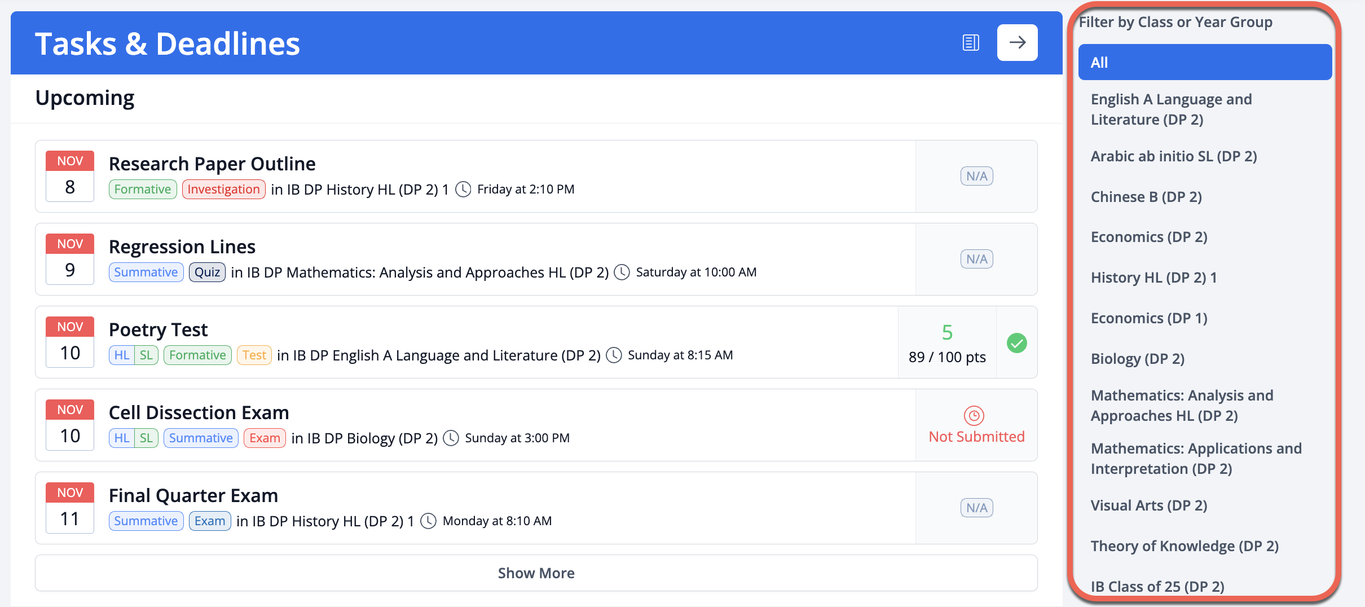The height and width of the screenshot is (607, 1365).
Task: Click the green checkmark on Poetry Test
Action: [x=1016, y=343]
